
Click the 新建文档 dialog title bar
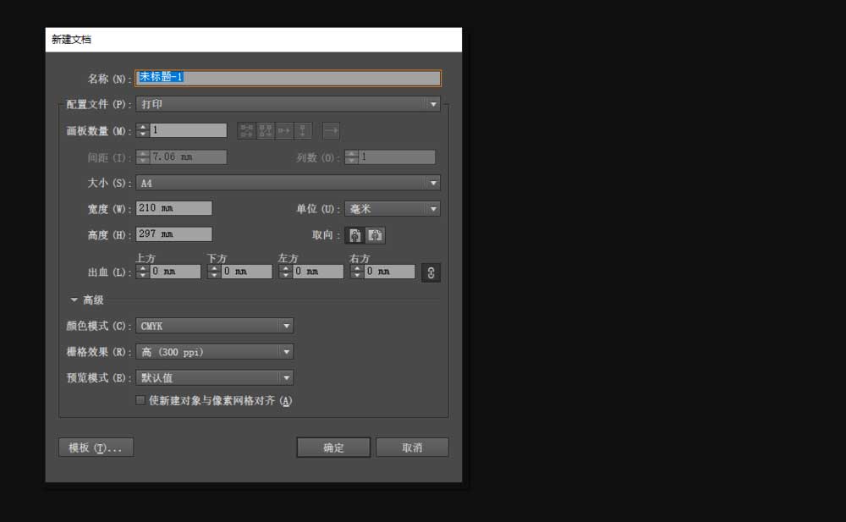[x=254, y=40]
